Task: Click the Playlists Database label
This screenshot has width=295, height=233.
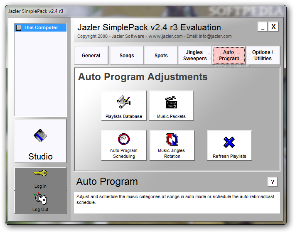Action: tap(123, 116)
